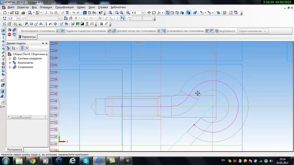Expand Системы координат tree node

point(10,59)
